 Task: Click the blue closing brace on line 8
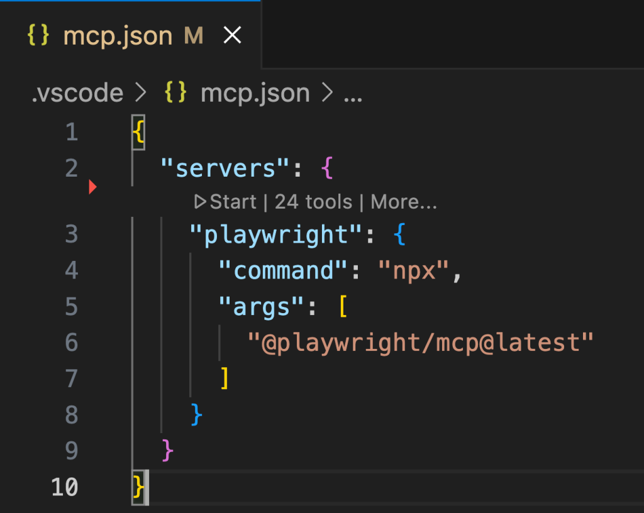[x=197, y=414]
